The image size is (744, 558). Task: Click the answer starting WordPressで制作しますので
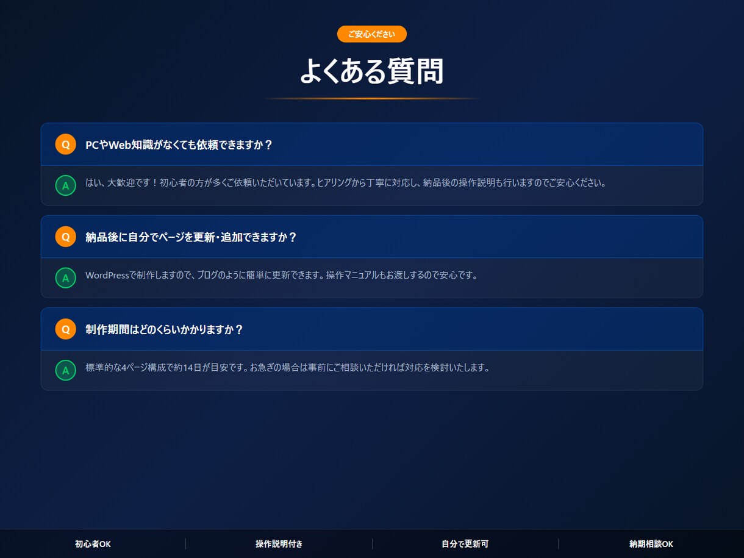click(282, 275)
